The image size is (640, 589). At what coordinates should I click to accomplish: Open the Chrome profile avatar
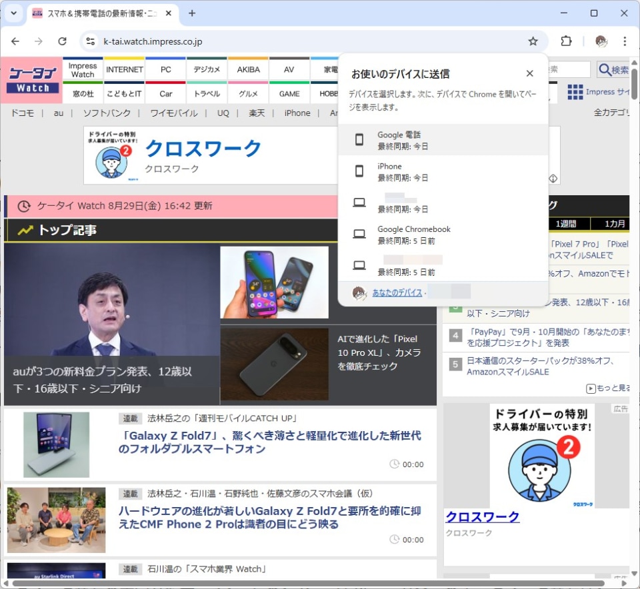[x=601, y=41]
